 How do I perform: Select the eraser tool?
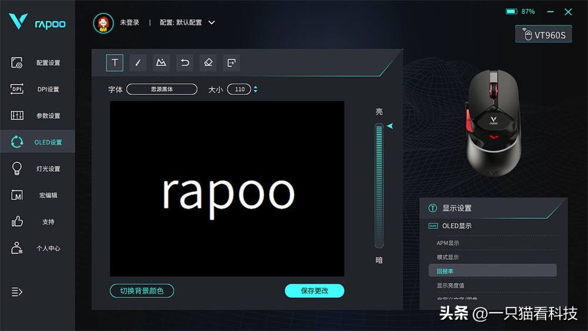[x=208, y=62]
